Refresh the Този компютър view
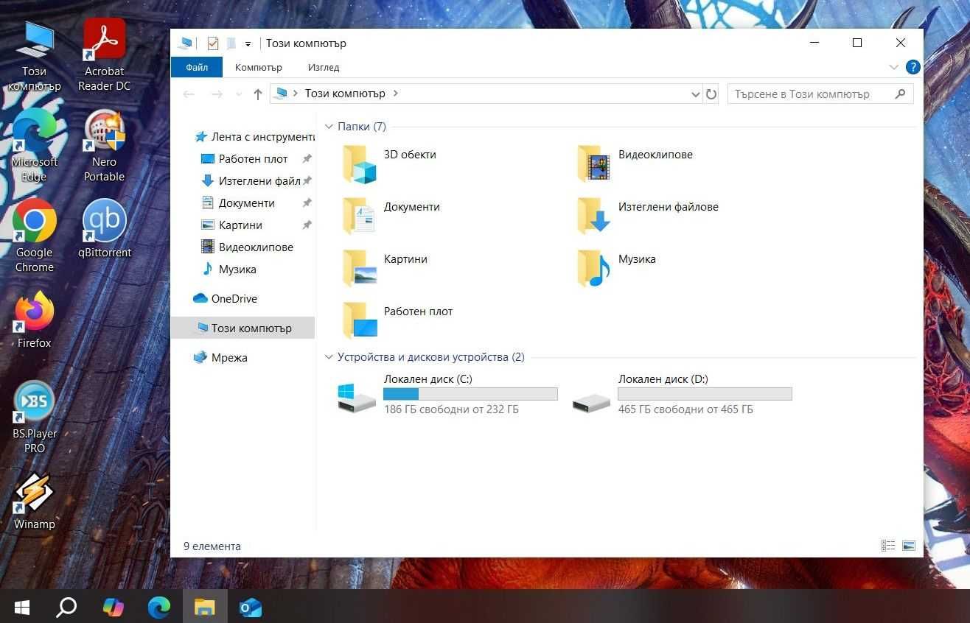The height and width of the screenshot is (623, 970). 711,94
